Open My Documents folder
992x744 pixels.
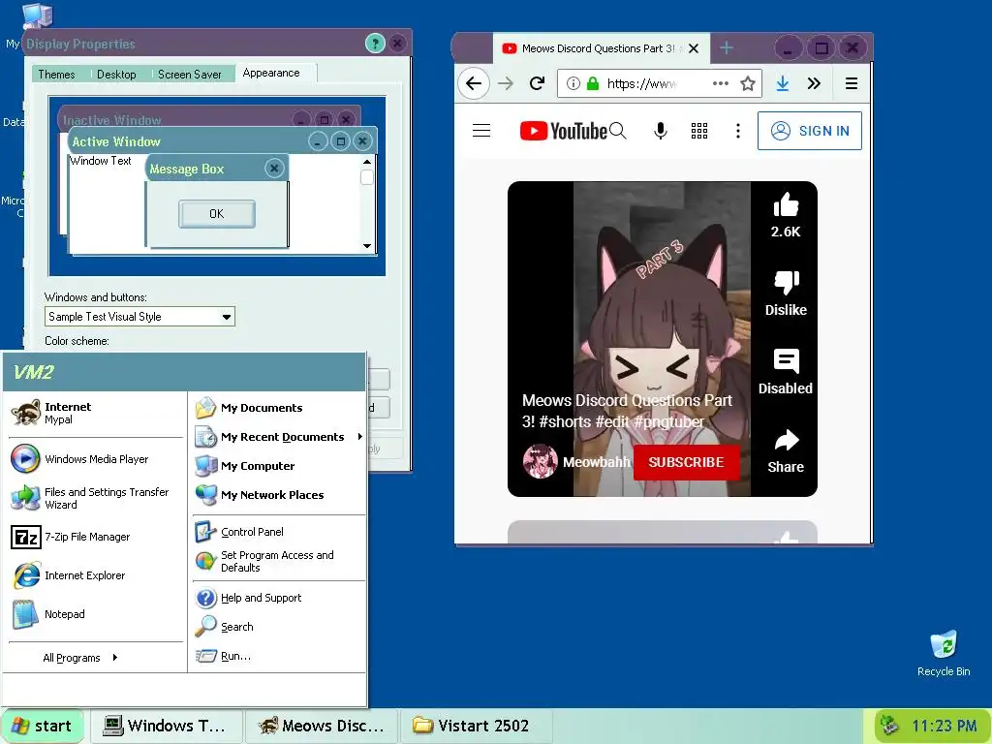coord(278,408)
